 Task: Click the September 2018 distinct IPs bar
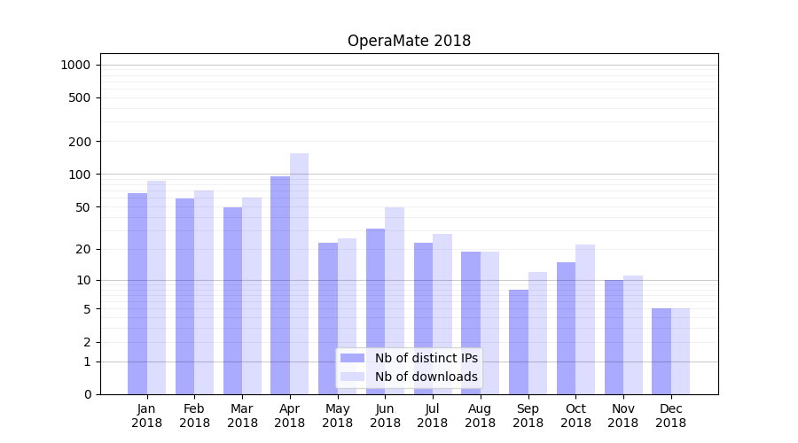pos(519,342)
